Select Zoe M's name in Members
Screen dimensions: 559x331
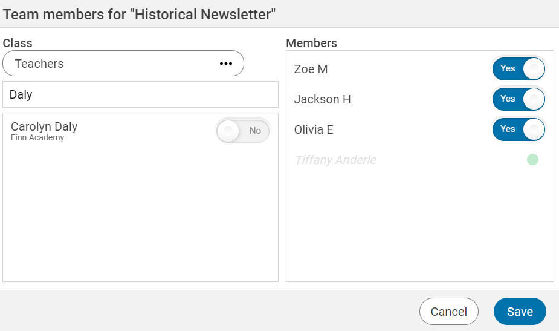311,69
